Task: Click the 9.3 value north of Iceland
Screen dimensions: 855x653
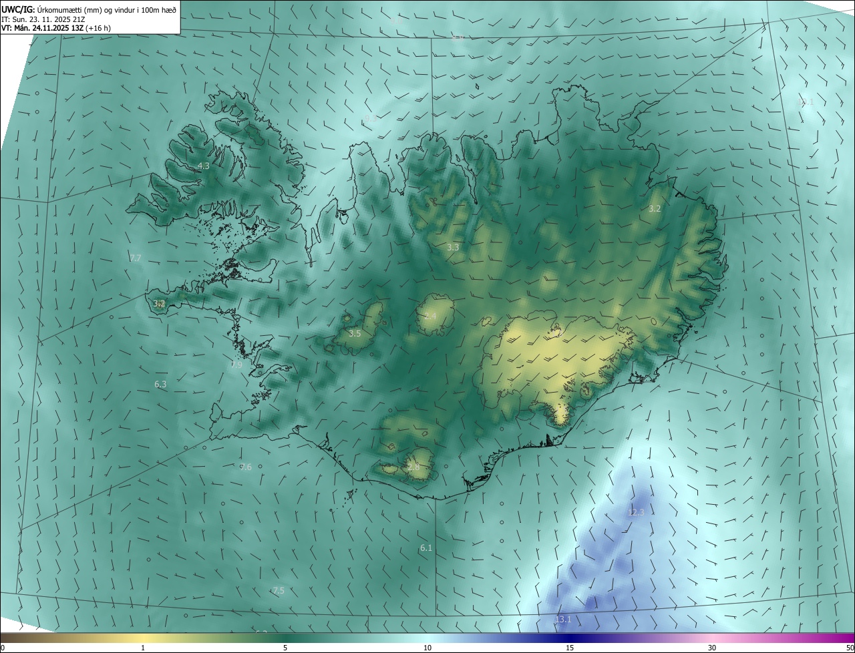Action: [x=370, y=118]
